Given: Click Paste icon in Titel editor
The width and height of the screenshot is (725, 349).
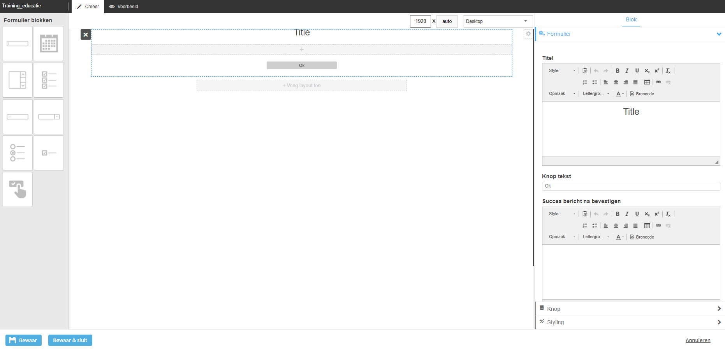Looking at the screenshot, I should pyautogui.click(x=585, y=71).
